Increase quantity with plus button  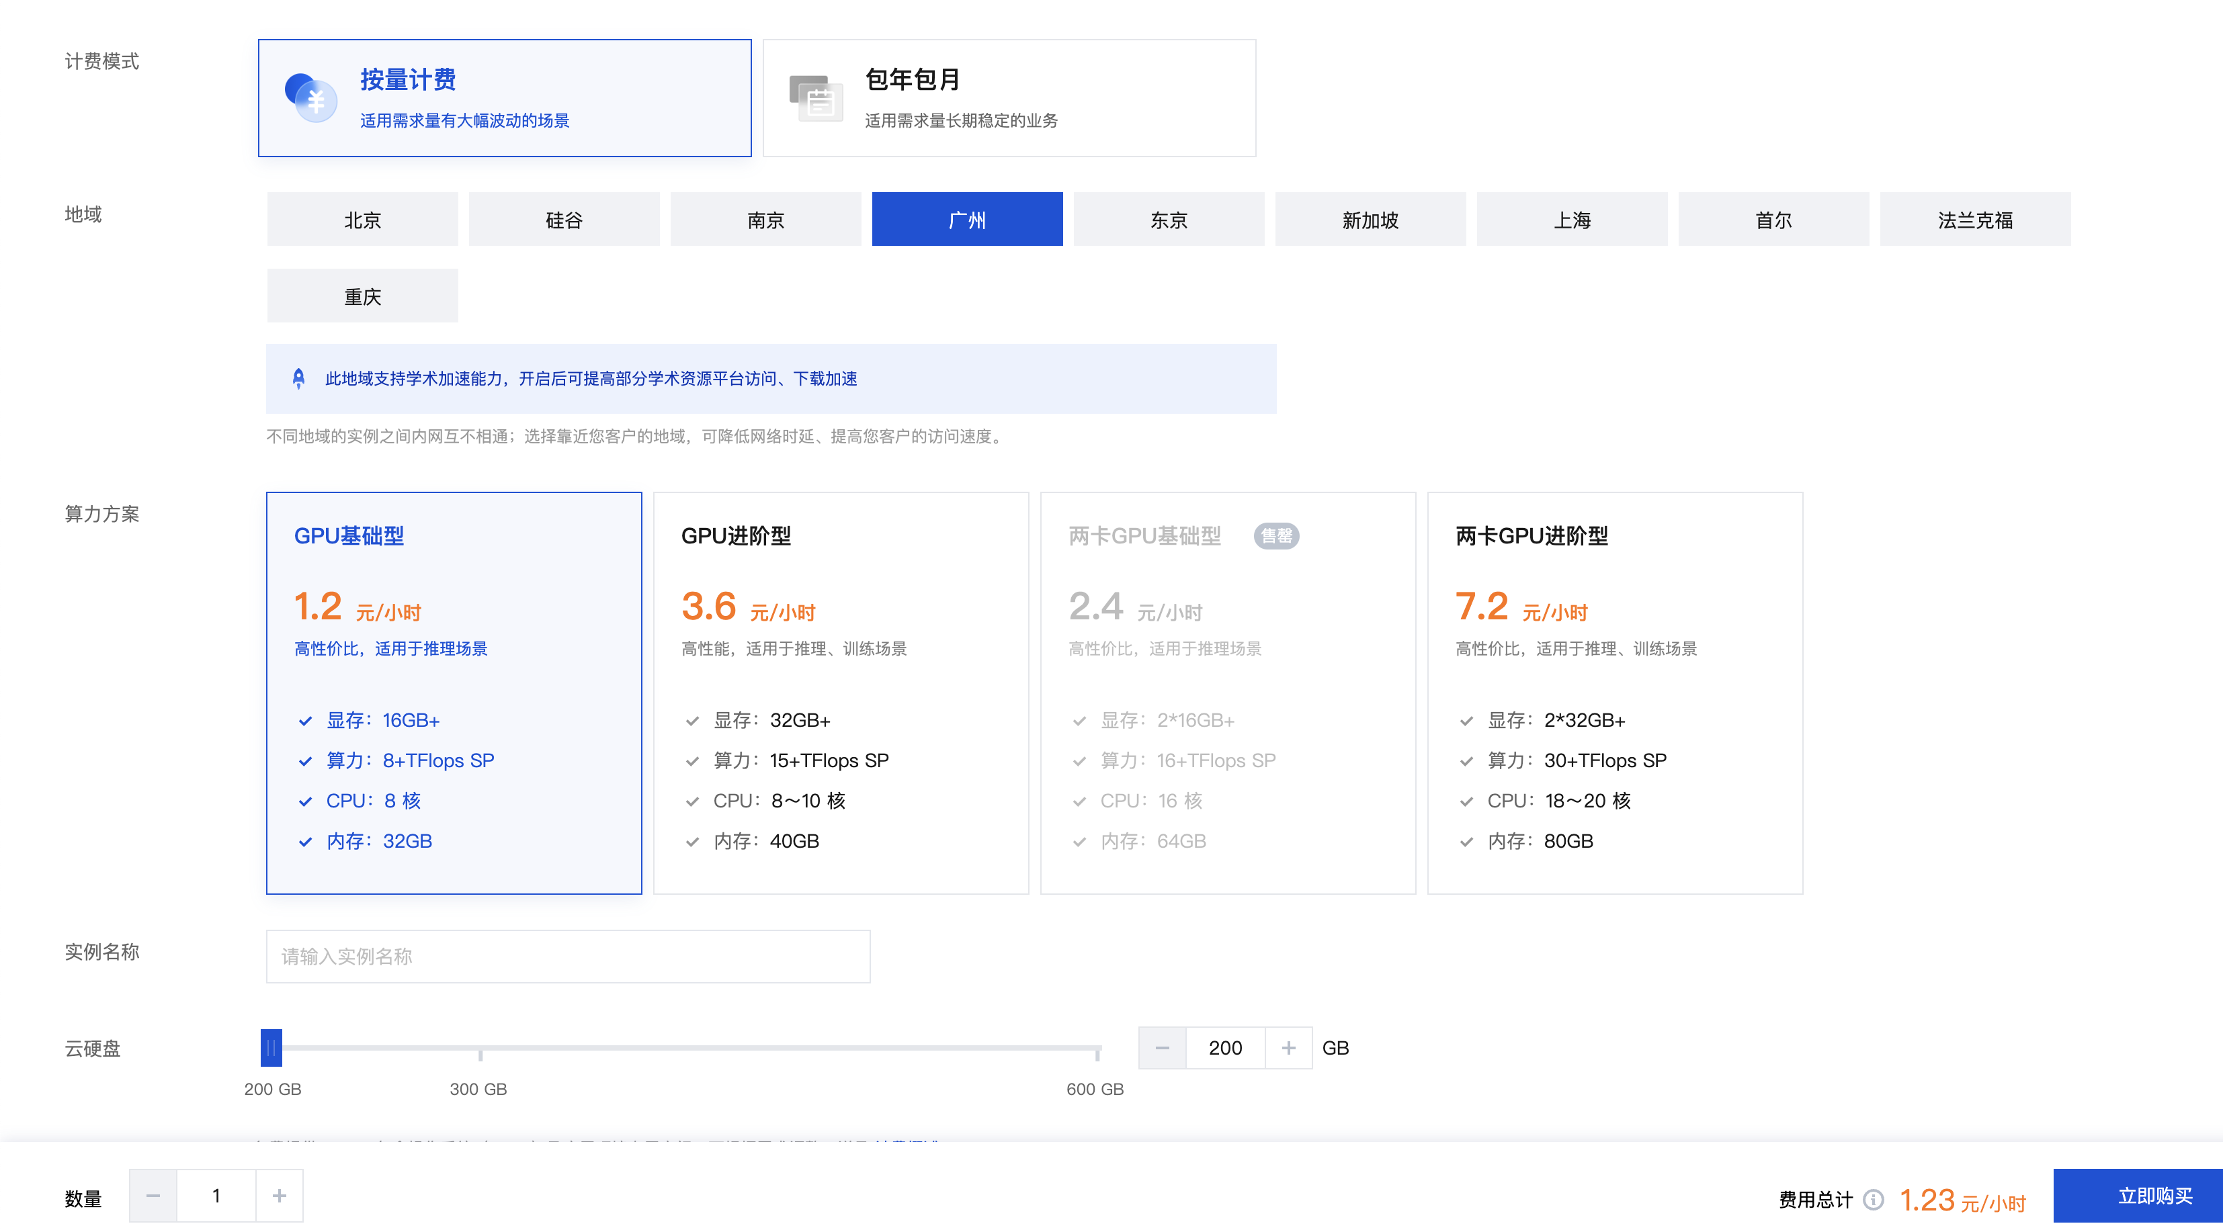[x=279, y=1196]
